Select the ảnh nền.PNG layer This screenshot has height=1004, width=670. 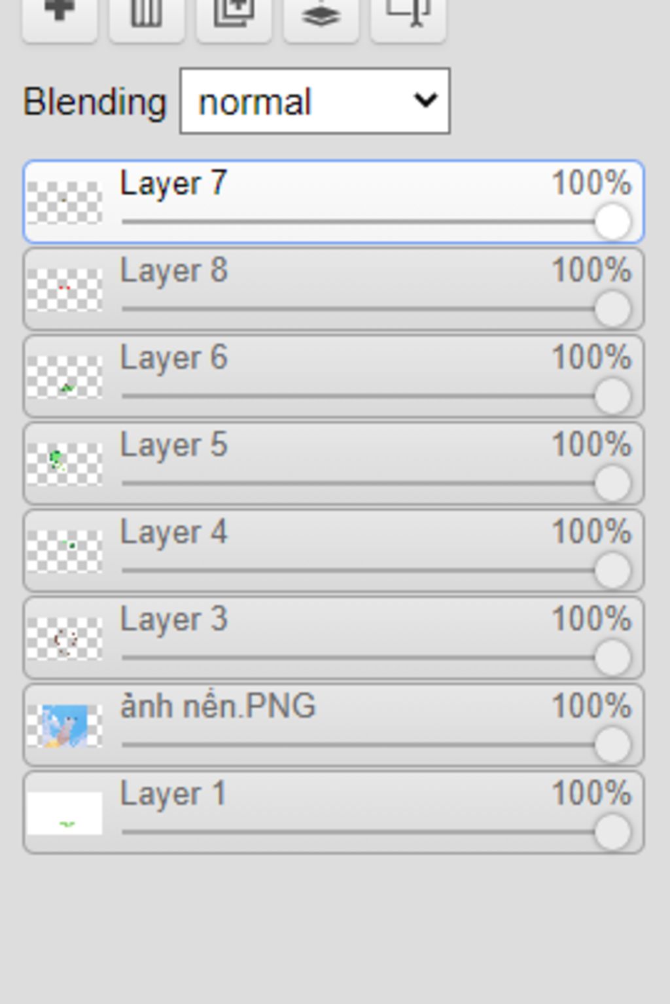tap(218, 706)
